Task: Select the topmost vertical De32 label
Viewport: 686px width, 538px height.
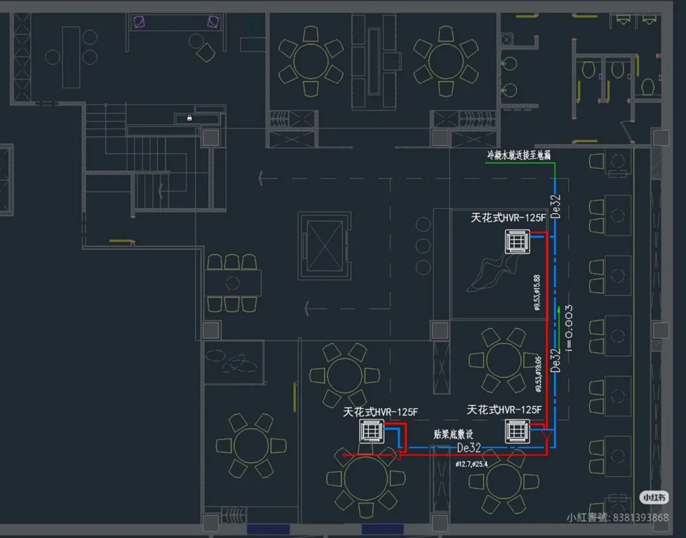Action: [555, 206]
